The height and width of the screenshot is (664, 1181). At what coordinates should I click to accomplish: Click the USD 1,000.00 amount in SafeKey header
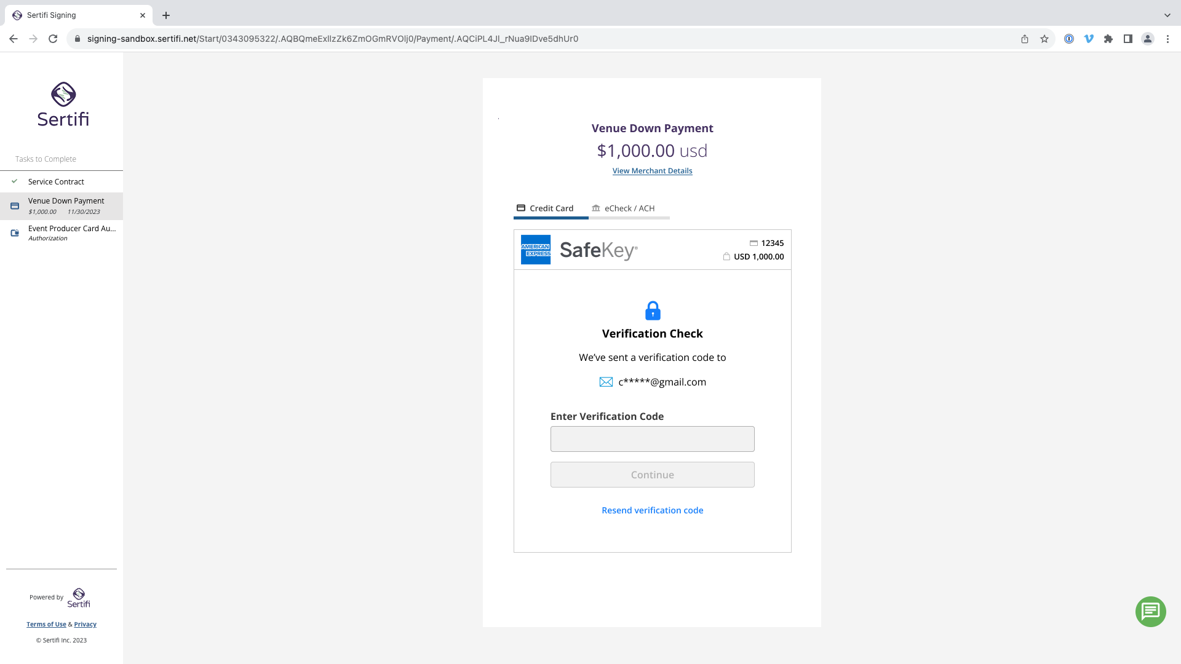758,257
